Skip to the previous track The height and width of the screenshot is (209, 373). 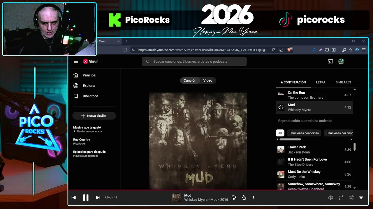(x=74, y=198)
